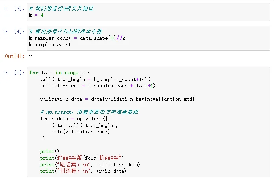Click the closing '])' line
This screenshot has height=179, width=274.
point(43,138)
